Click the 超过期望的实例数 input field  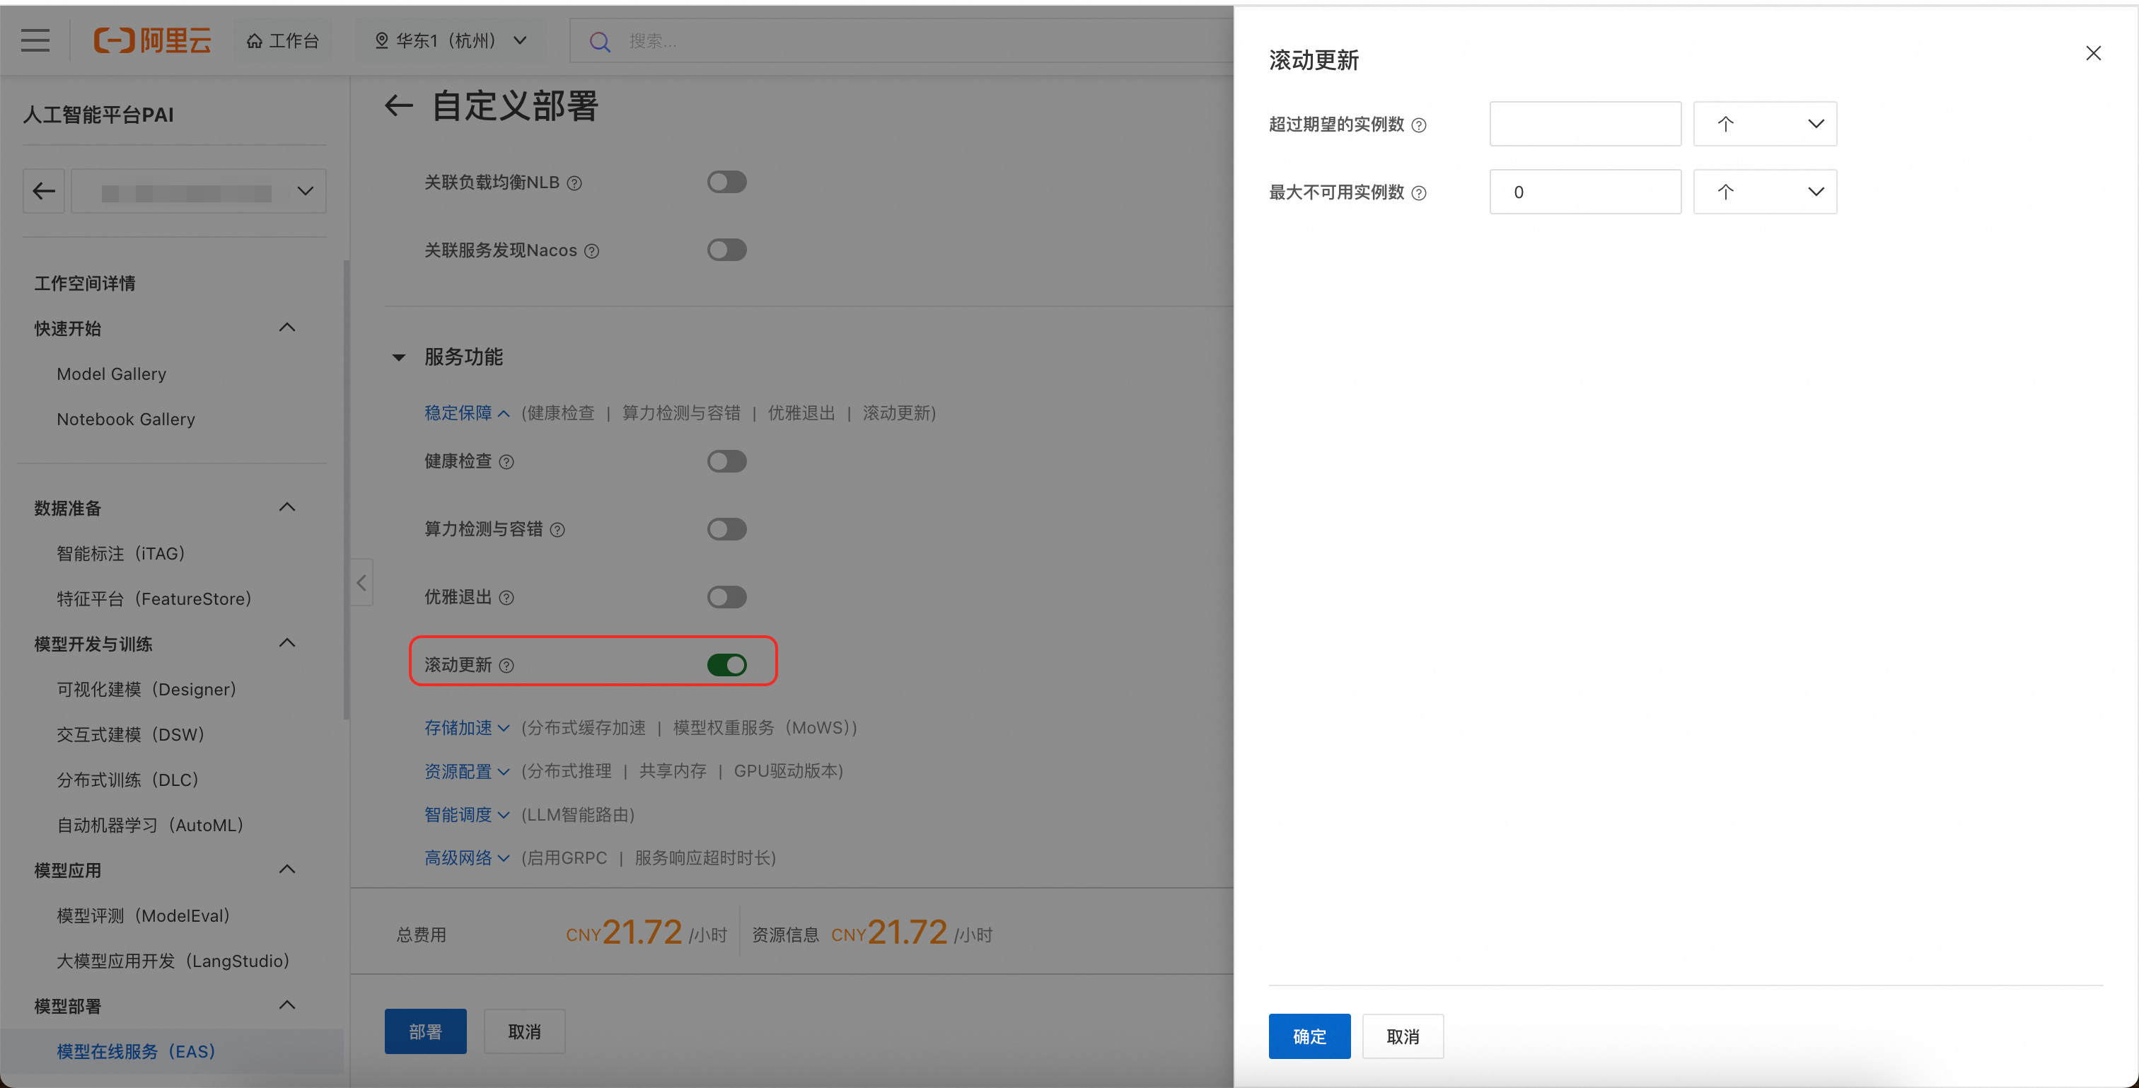coord(1584,125)
